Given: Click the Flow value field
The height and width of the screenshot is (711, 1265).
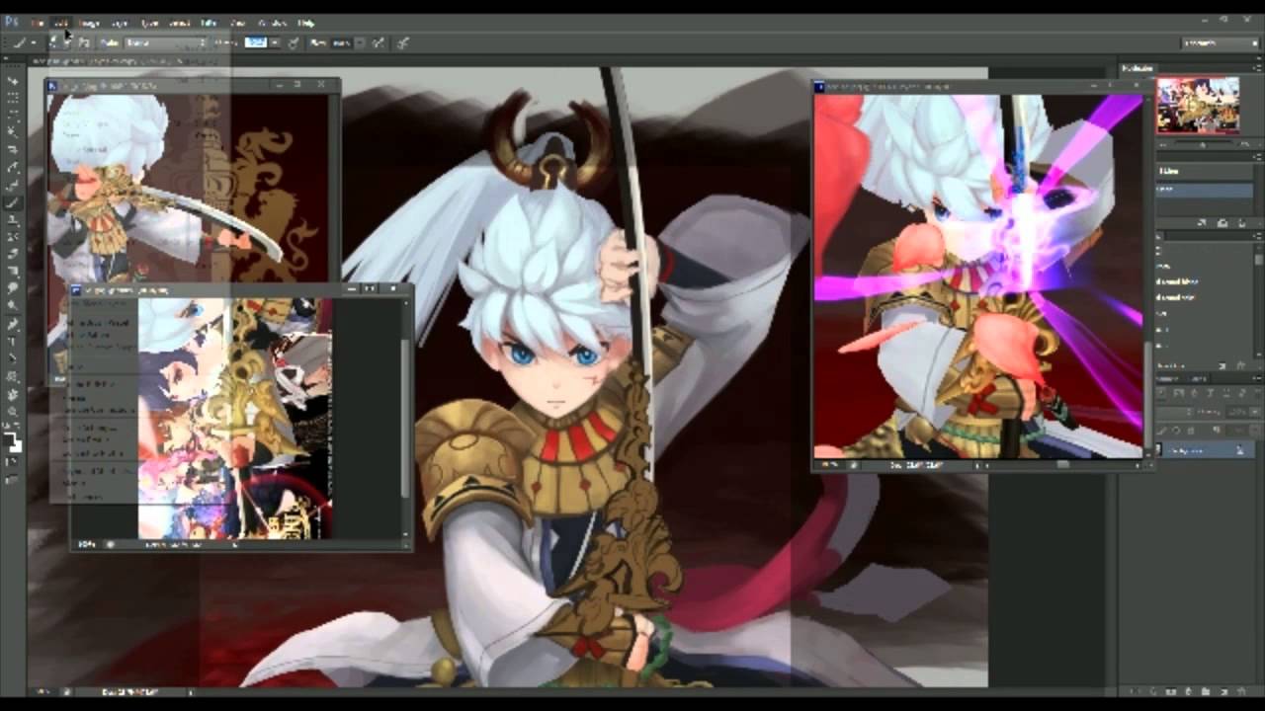Looking at the screenshot, I should (342, 42).
